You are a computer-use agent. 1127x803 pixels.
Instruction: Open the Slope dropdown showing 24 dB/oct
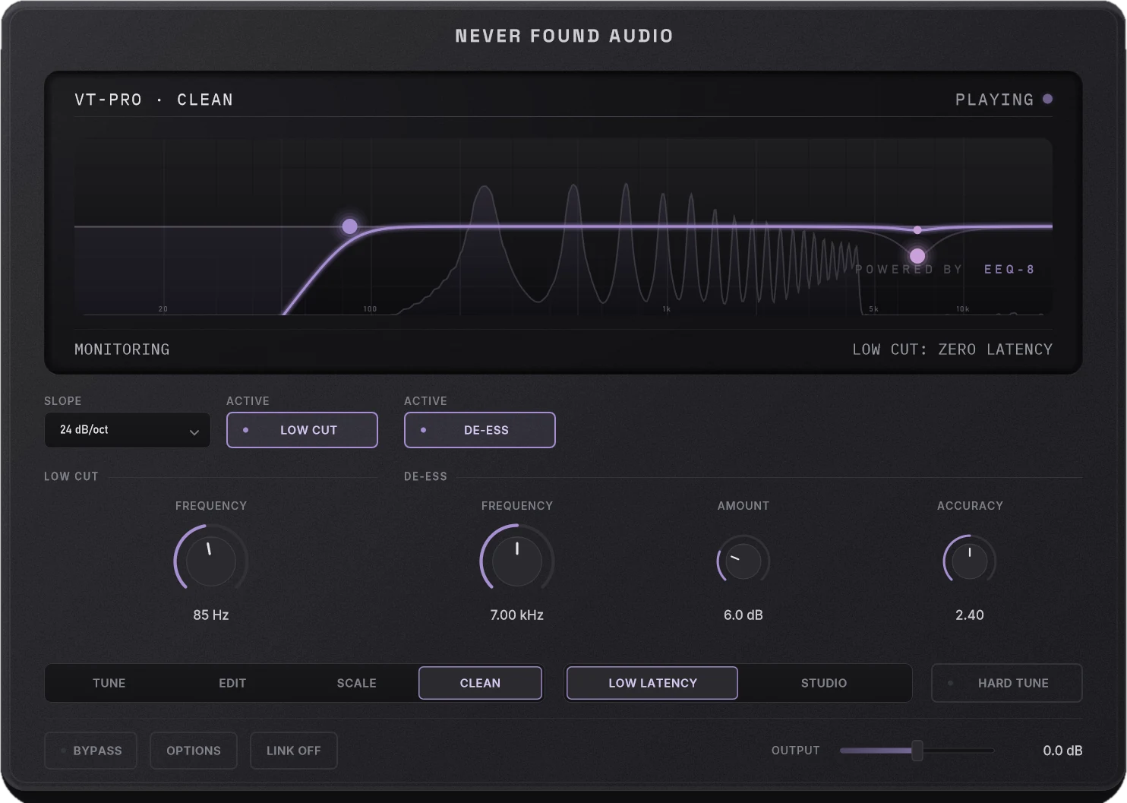coord(127,430)
